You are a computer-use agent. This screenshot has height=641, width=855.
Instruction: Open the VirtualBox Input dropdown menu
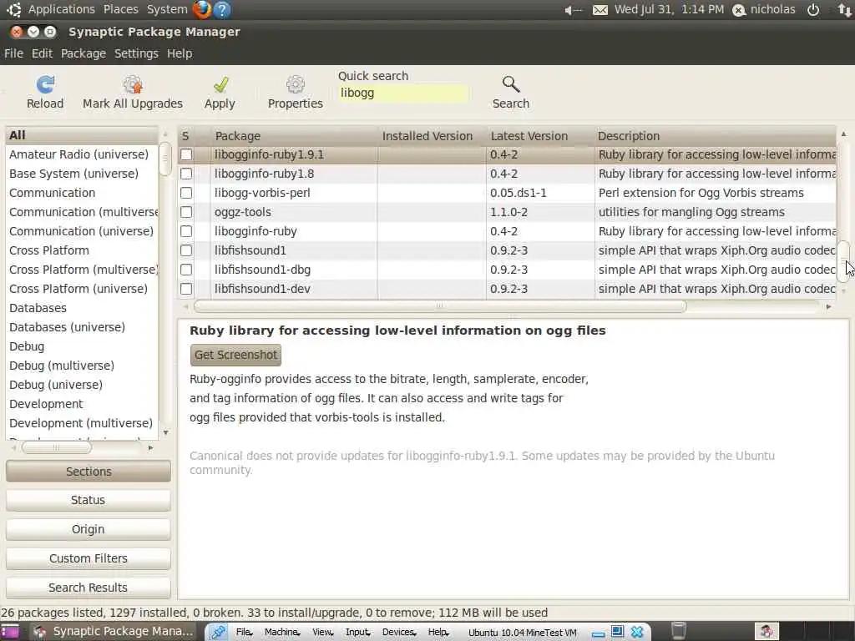(357, 633)
